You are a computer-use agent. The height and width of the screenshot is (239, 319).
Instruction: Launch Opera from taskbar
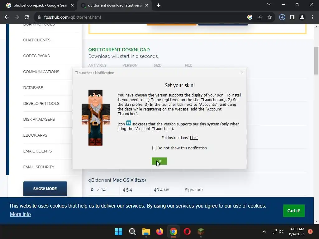coord(187,232)
